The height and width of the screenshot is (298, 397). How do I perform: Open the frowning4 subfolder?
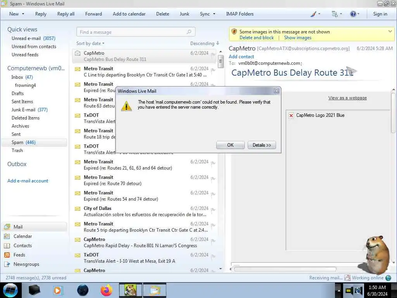pyautogui.click(x=25, y=85)
